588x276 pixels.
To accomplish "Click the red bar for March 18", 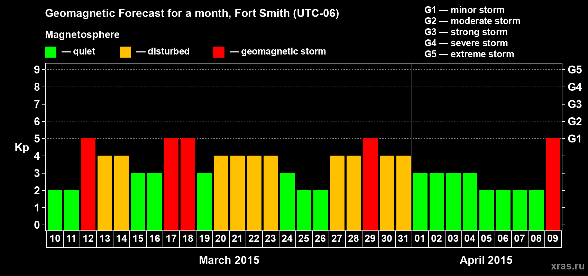I will tap(188, 184).
